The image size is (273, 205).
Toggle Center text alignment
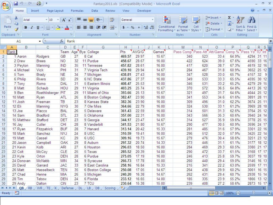85,27
